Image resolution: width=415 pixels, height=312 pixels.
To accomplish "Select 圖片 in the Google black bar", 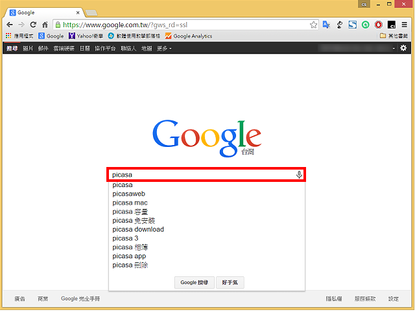I will coord(28,49).
